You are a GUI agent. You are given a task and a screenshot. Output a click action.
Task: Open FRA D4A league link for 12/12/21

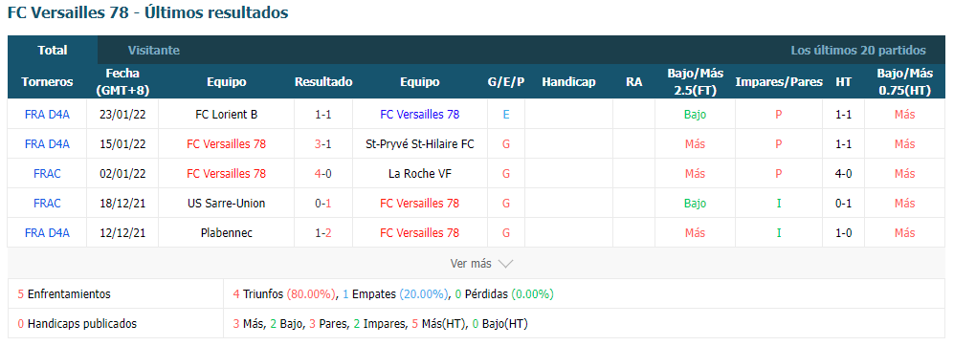click(x=47, y=233)
